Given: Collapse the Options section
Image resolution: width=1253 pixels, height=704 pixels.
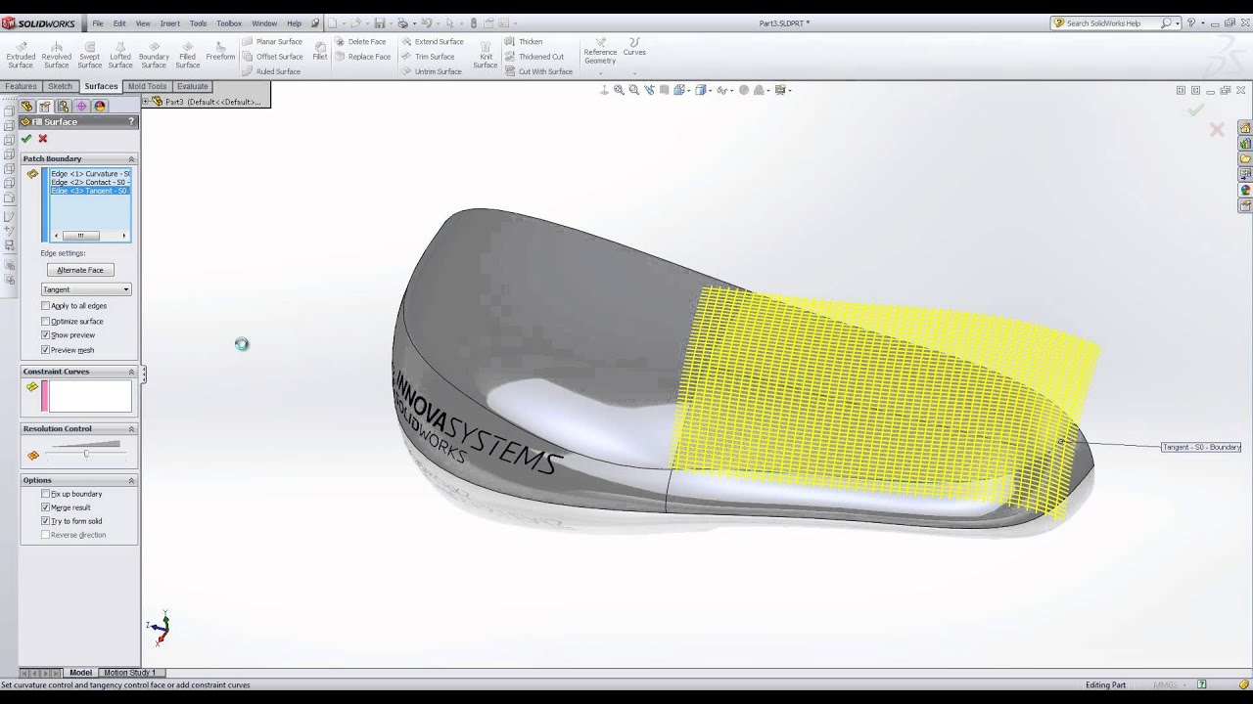Looking at the screenshot, I should 131,480.
